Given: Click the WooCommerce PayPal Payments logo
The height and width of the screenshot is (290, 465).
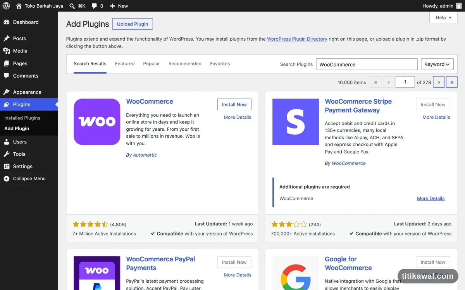Looking at the screenshot, I should tap(97, 273).
